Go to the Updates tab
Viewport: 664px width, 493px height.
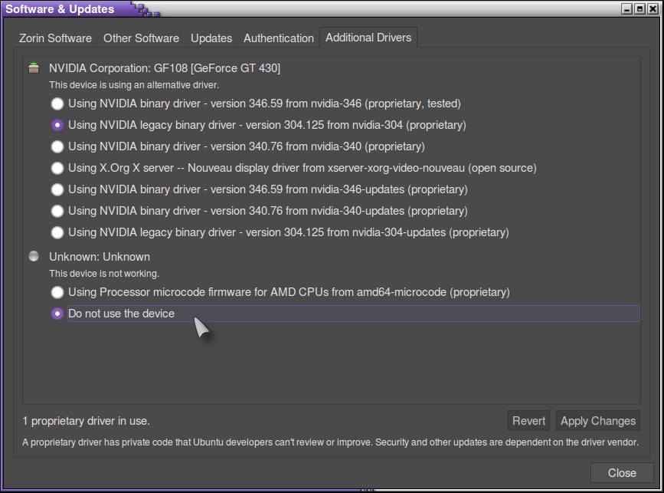tap(211, 38)
